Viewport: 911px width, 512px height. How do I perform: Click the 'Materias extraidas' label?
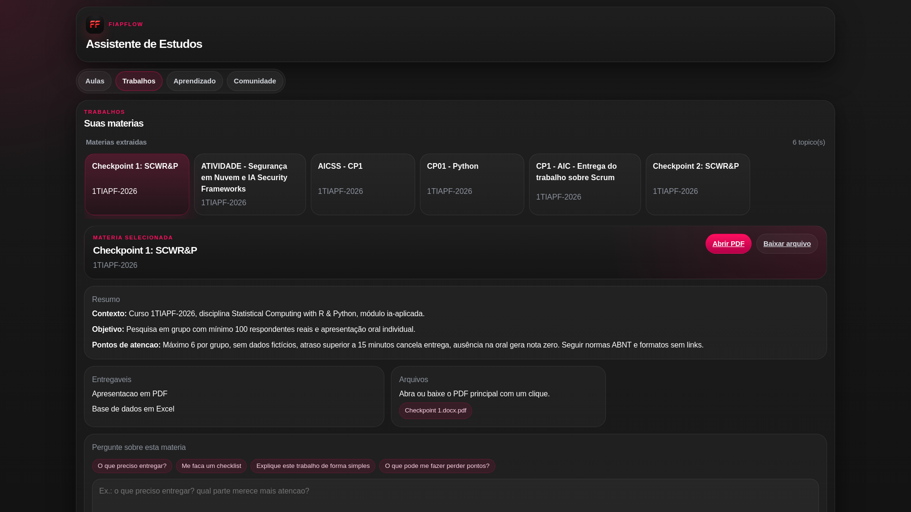[x=116, y=142]
